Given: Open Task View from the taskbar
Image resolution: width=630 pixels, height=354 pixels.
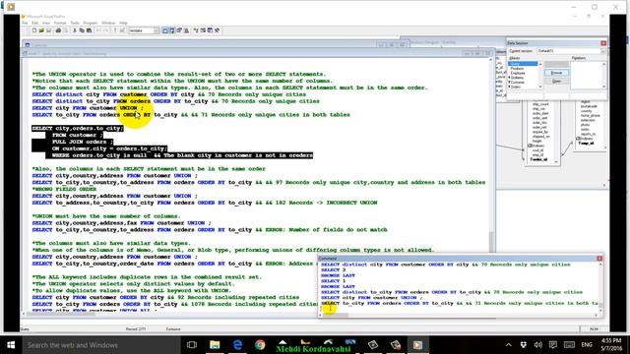Looking at the screenshot, I should [192, 345].
